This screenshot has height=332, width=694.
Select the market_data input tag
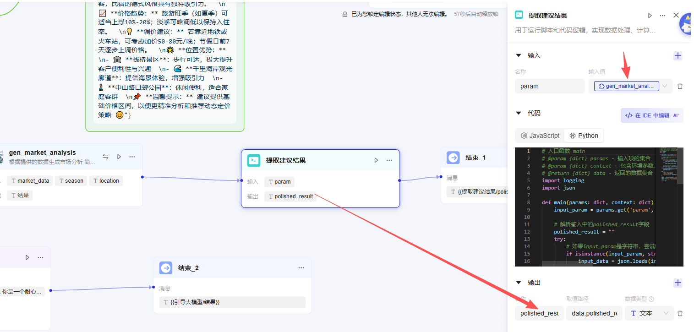point(30,181)
